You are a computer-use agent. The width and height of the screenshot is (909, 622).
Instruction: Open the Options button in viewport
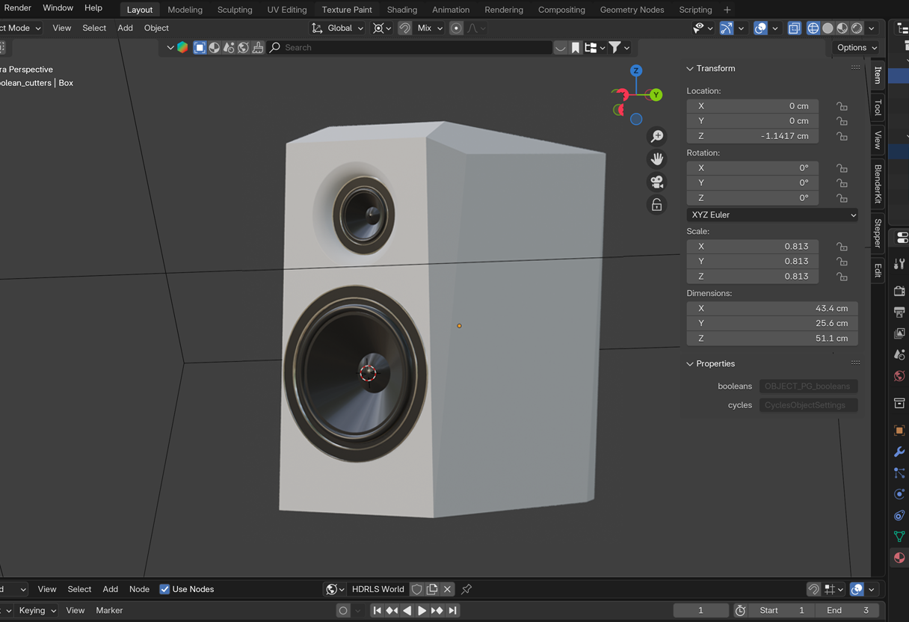pos(856,48)
